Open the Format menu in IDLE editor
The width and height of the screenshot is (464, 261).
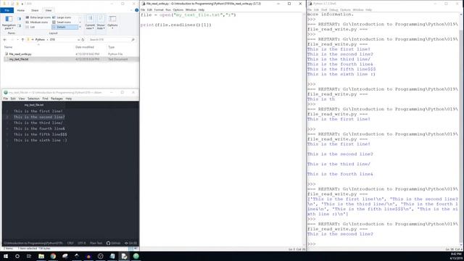click(159, 9)
